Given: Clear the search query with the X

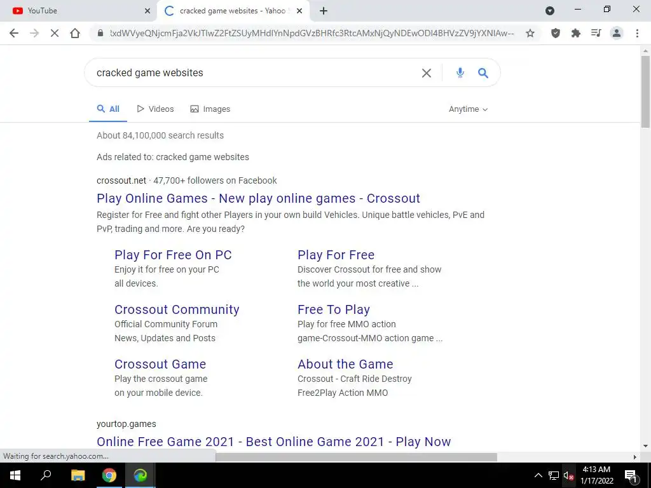Looking at the screenshot, I should pyautogui.click(x=427, y=73).
